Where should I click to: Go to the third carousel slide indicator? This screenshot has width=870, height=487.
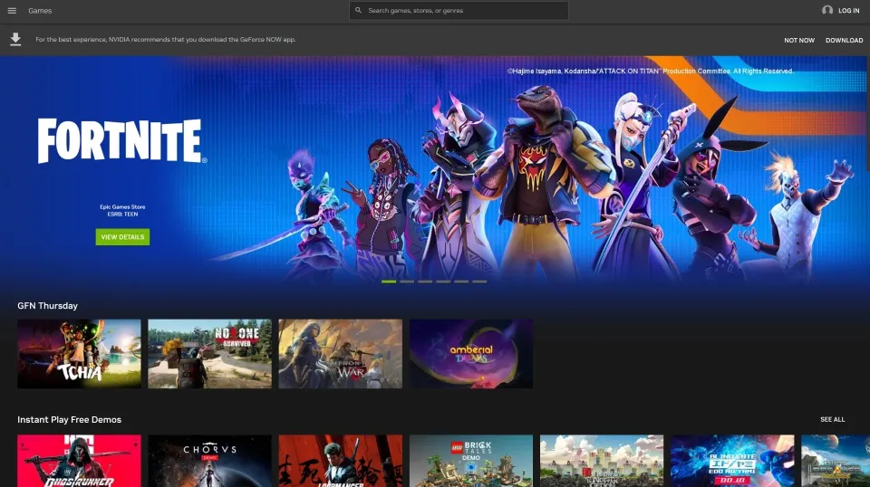click(x=425, y=282)
